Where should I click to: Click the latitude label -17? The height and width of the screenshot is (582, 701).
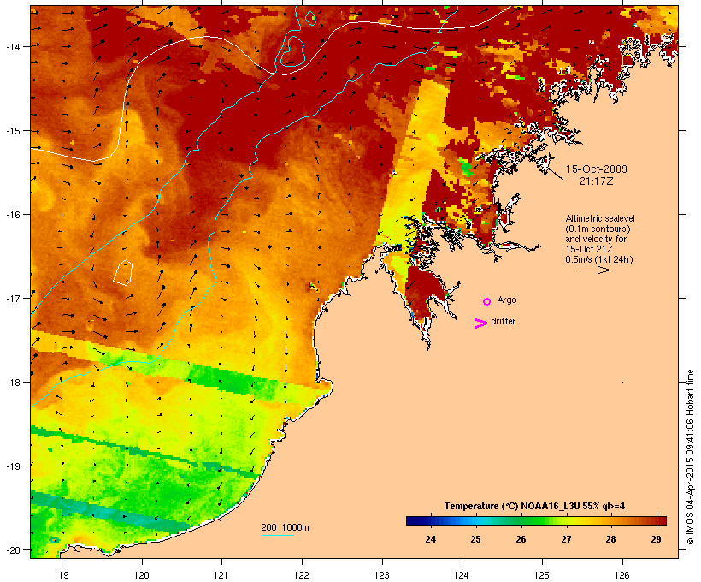click(13, 298)
